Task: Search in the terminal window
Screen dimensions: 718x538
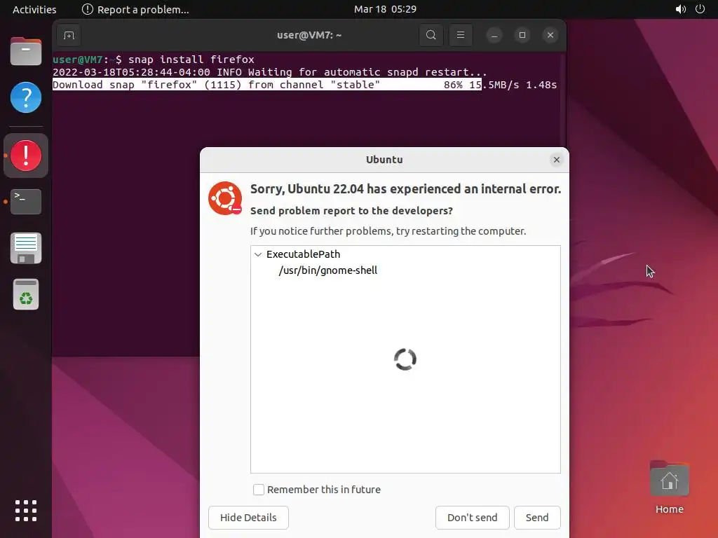Action: (431, 35)
